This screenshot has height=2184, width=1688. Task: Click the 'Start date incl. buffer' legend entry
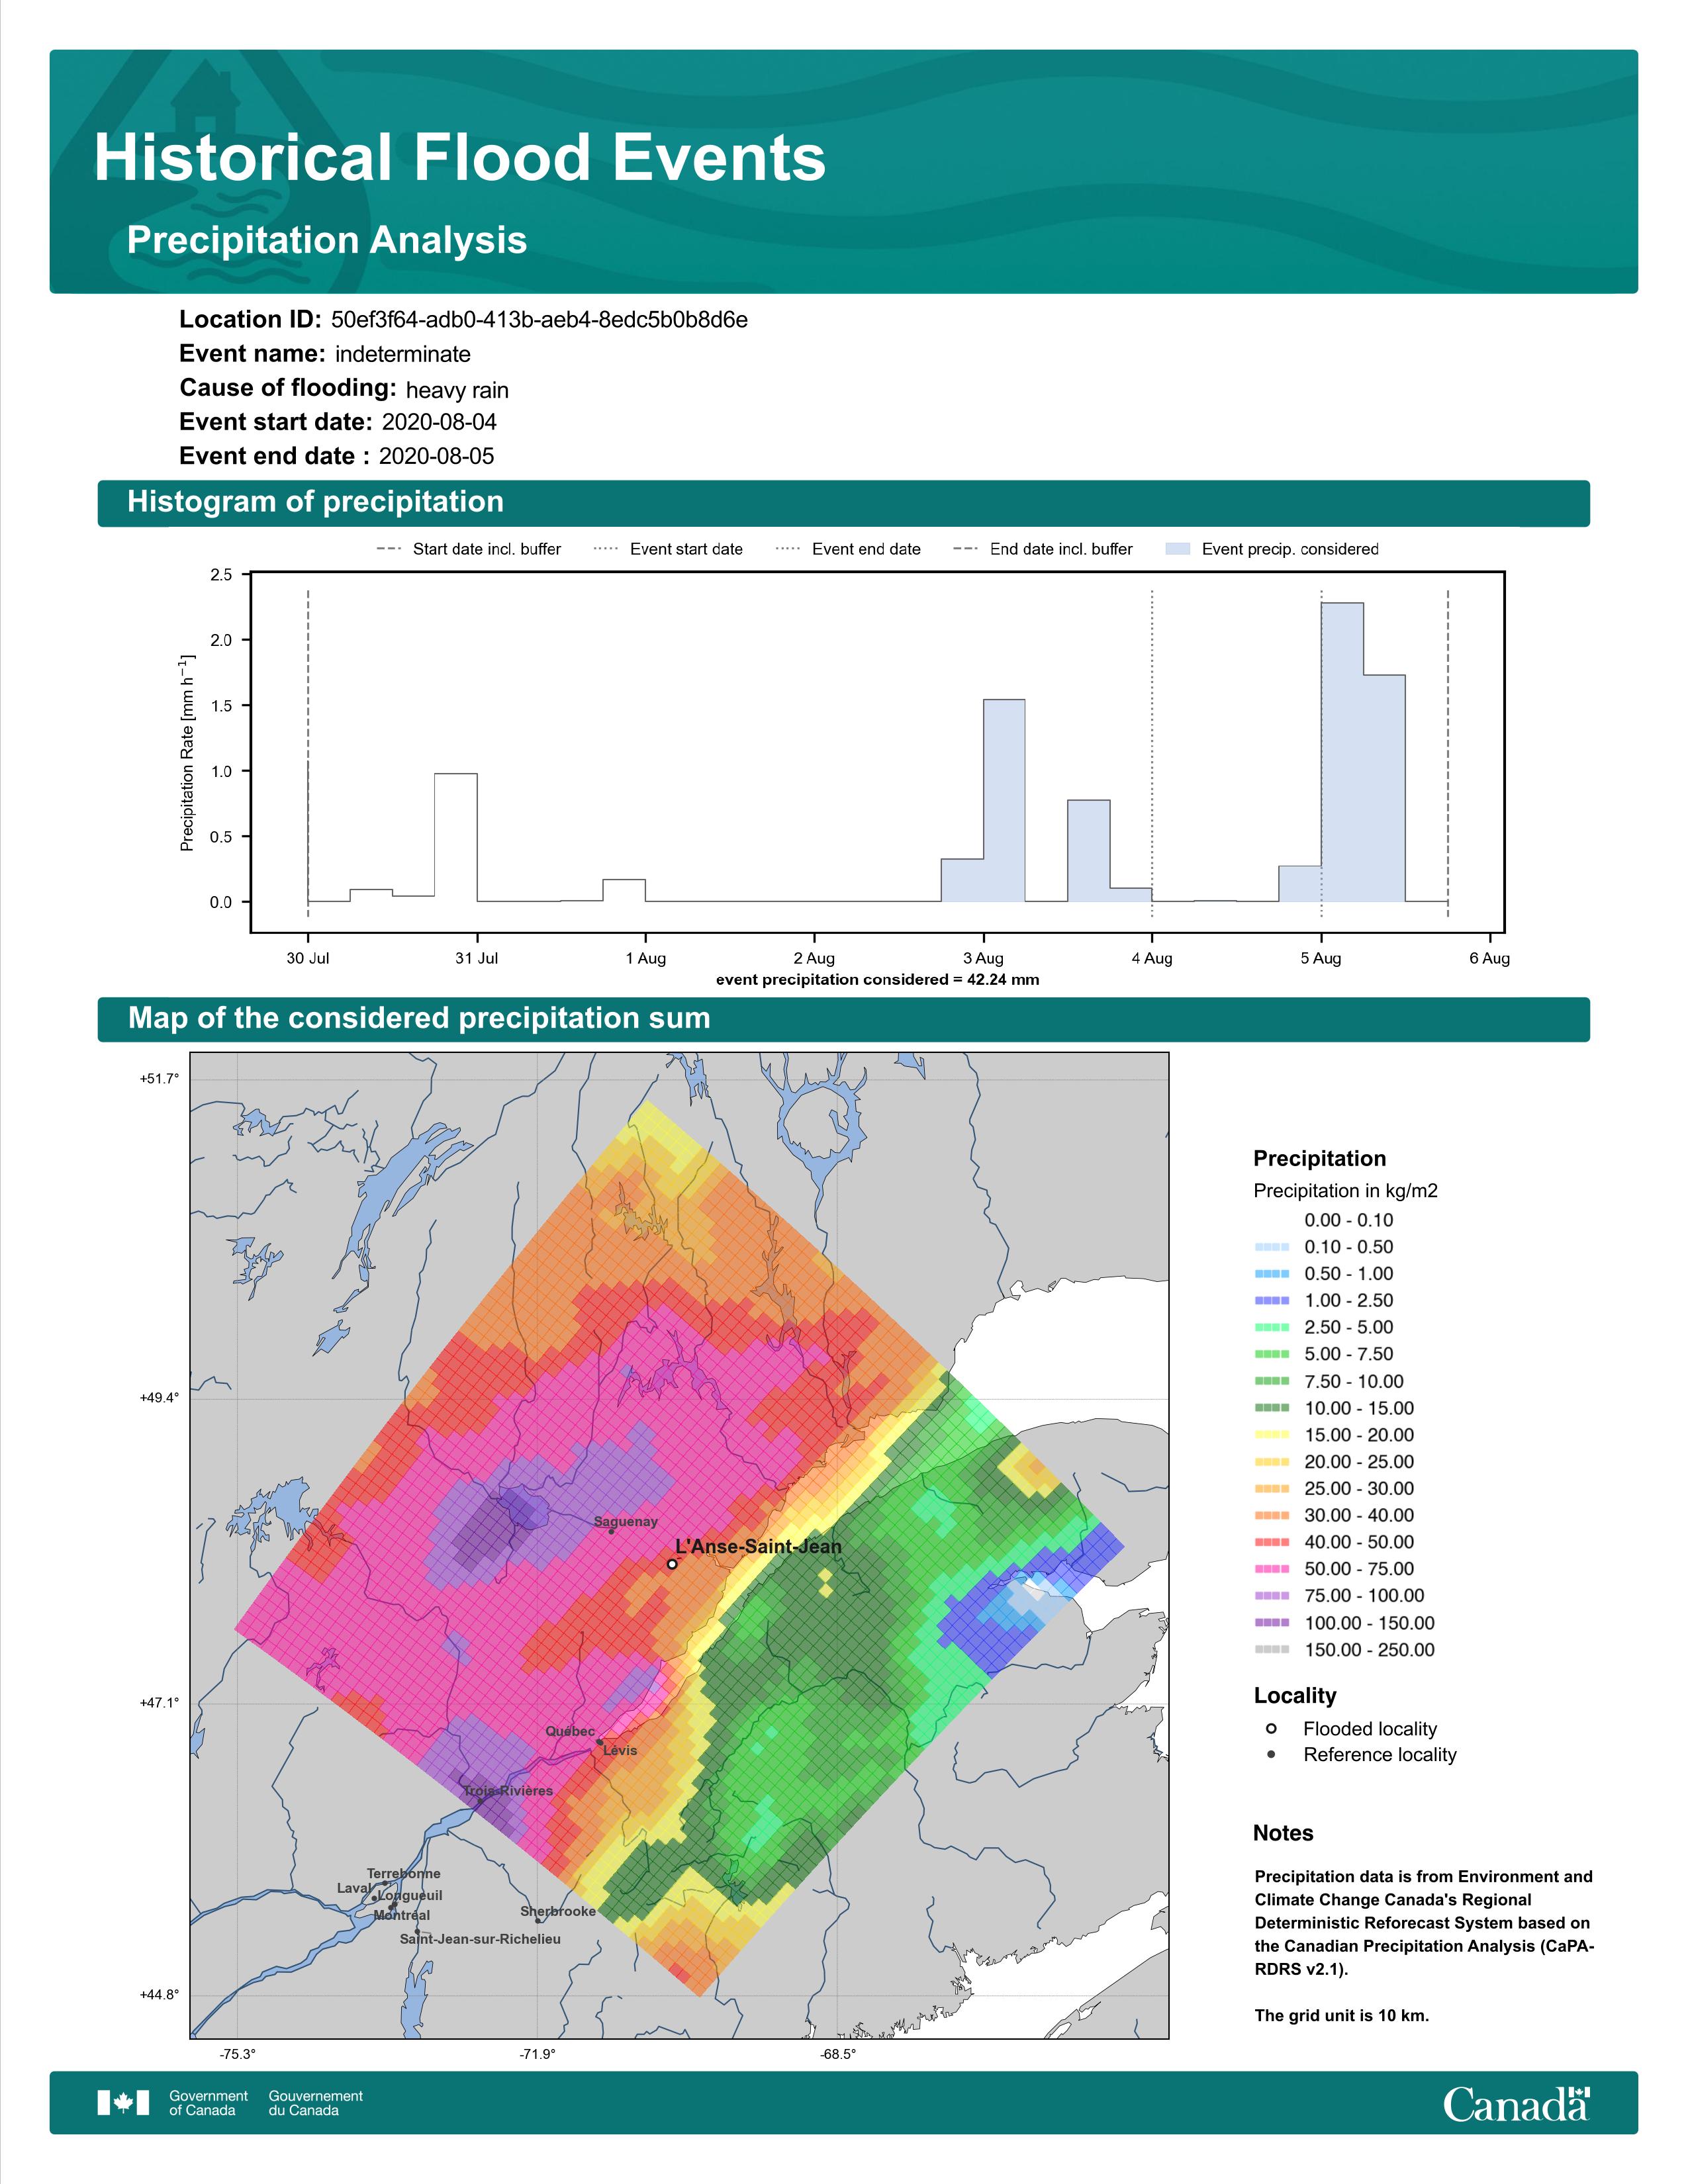tap(469, 549)
